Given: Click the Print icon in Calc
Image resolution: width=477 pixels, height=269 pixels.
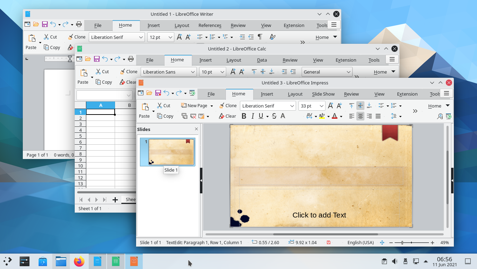Looking at the screenshot, I should pos(130,59).
